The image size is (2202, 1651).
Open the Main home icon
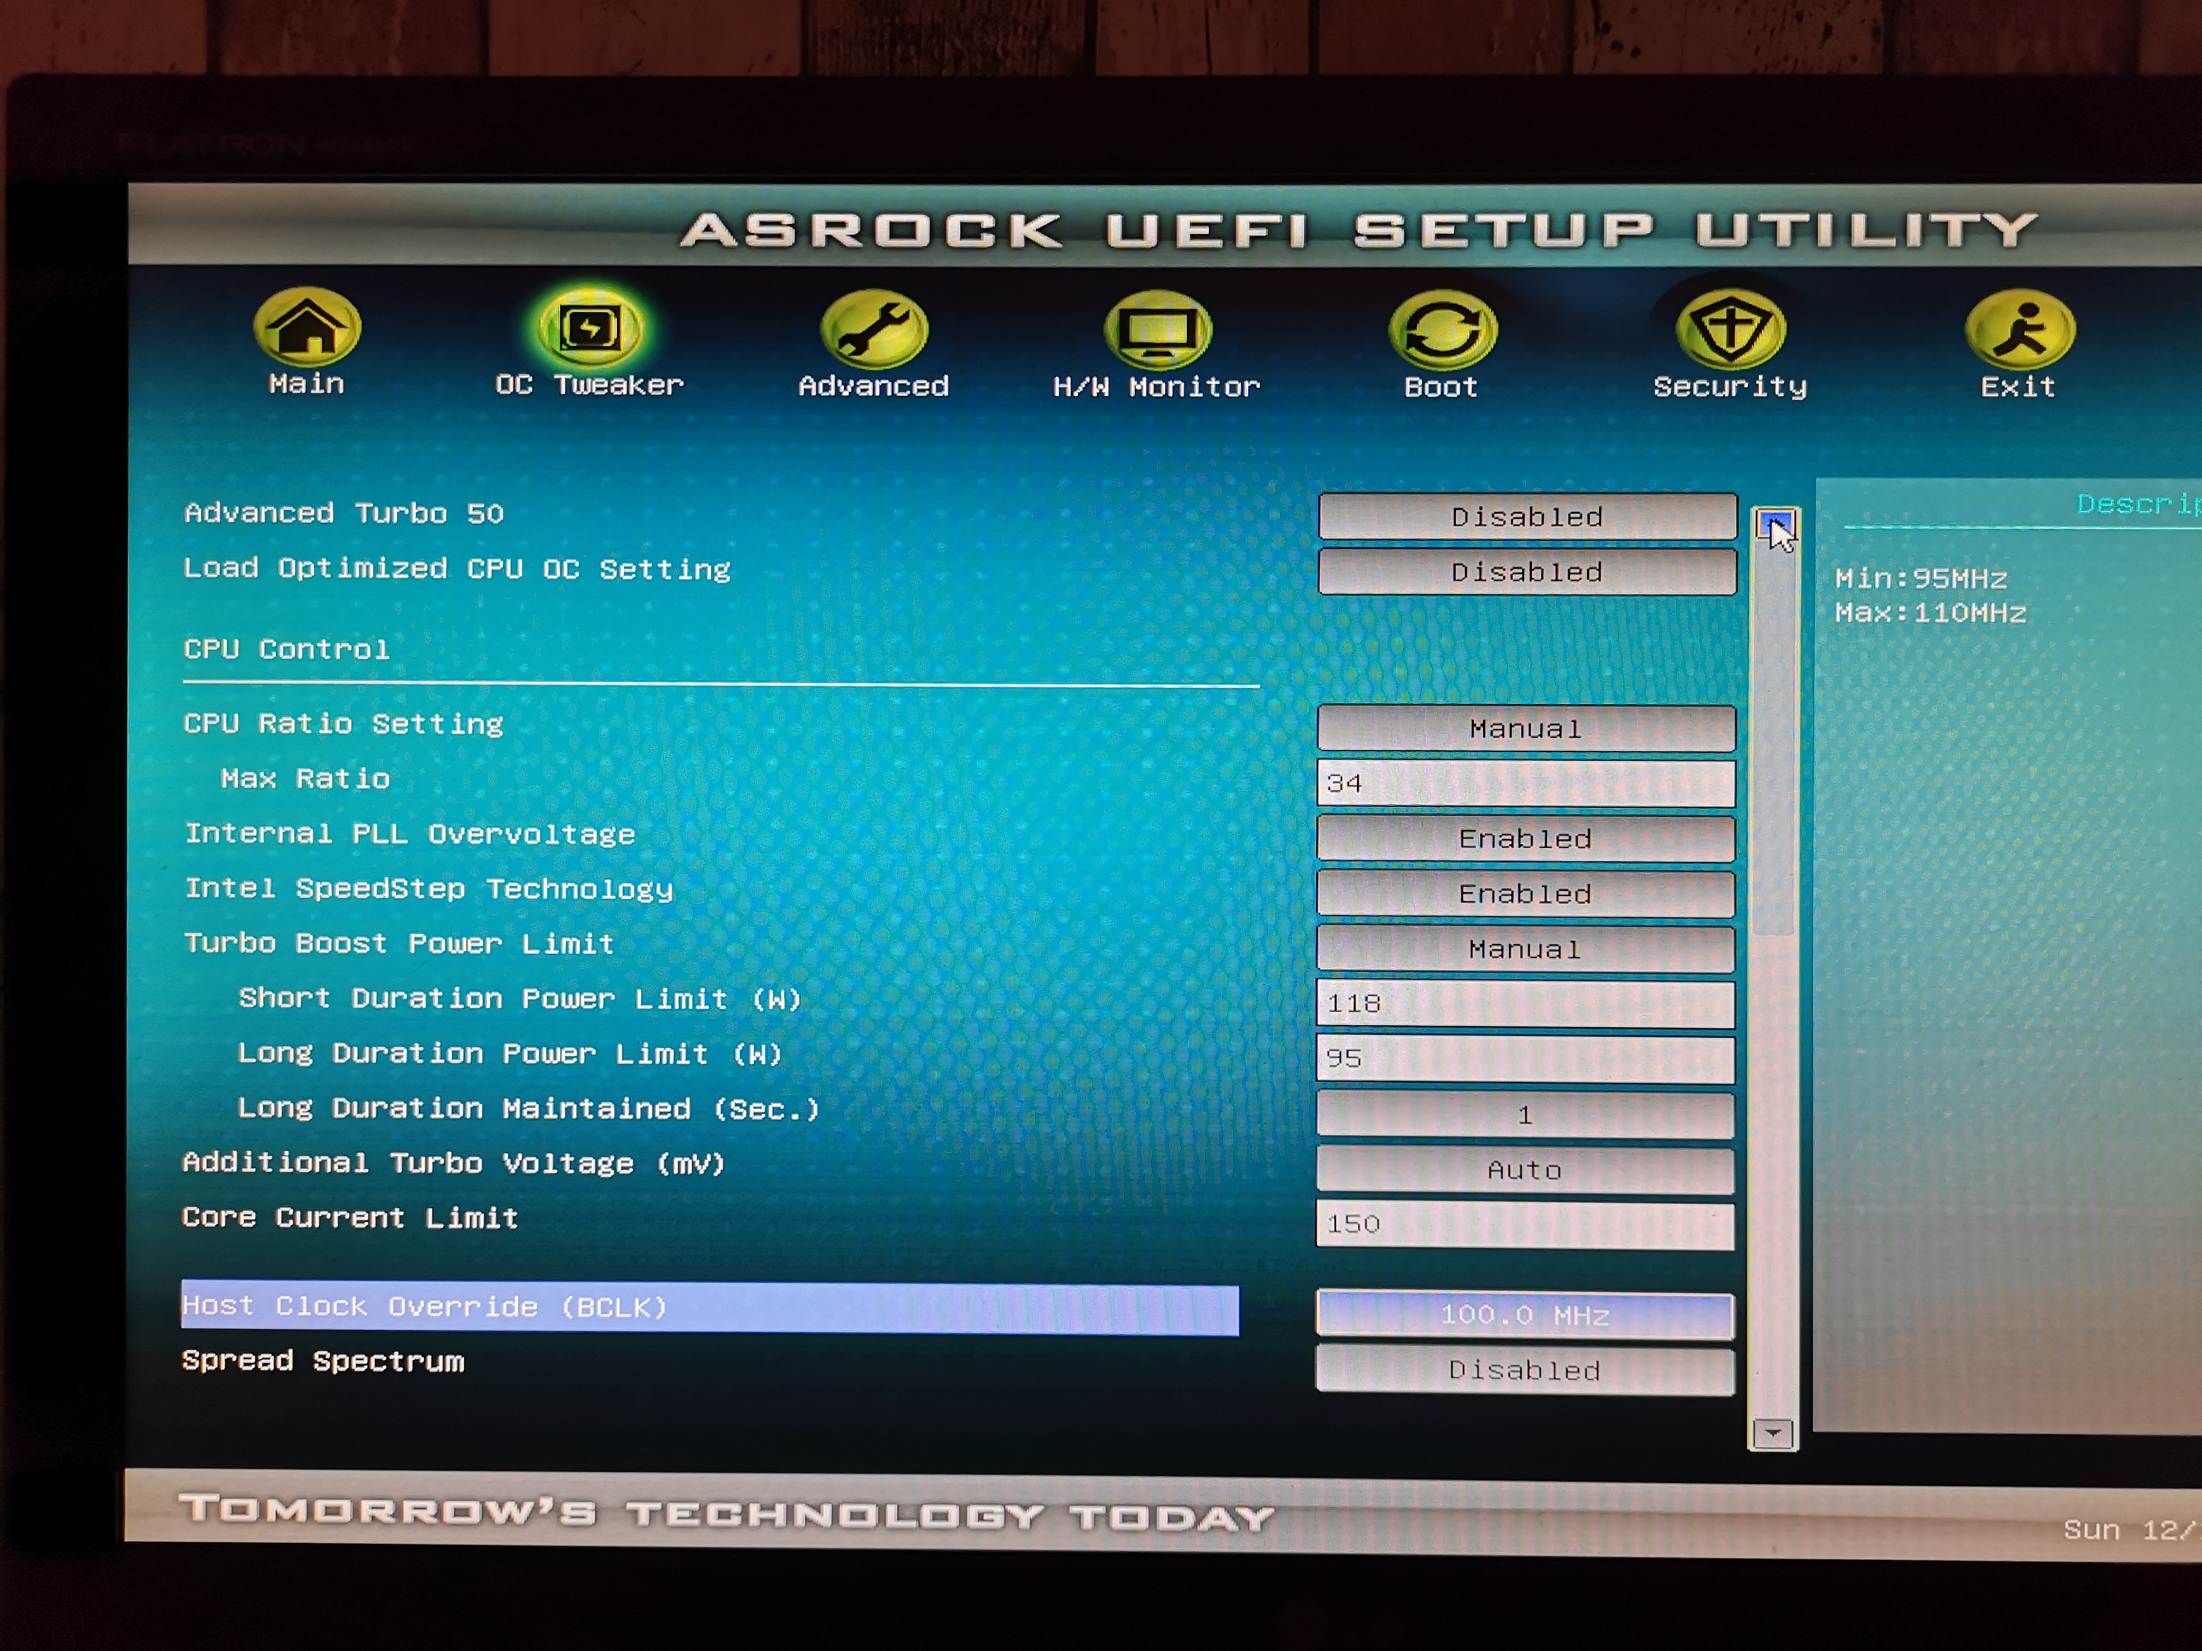pos(307,326)
